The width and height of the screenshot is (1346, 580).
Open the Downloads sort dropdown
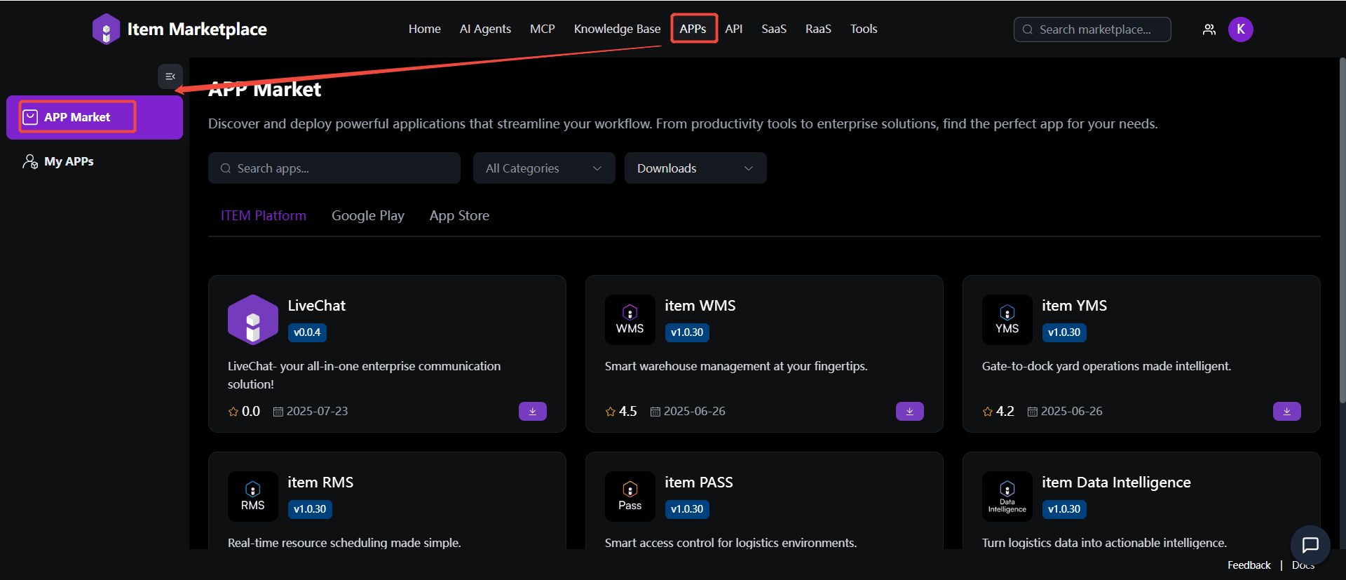click(695, 168)
